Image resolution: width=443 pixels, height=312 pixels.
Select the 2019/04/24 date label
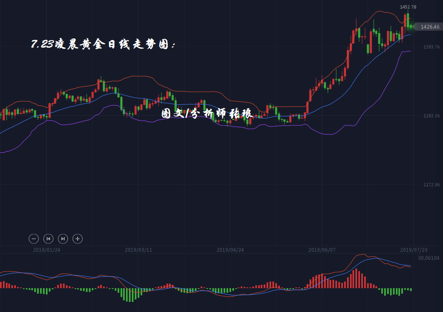pos(230,250)
